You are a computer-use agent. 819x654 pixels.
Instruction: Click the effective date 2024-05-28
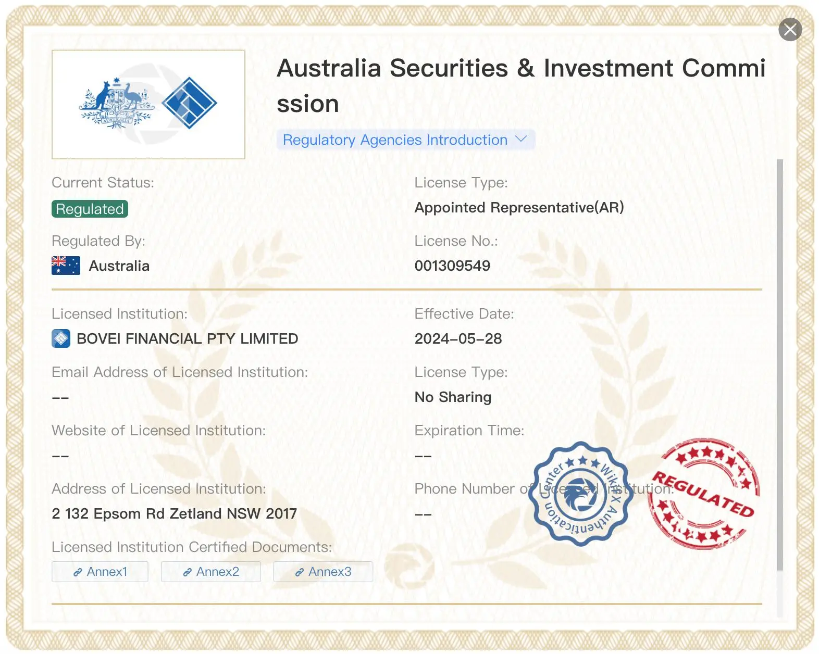[x=458, y=338]
